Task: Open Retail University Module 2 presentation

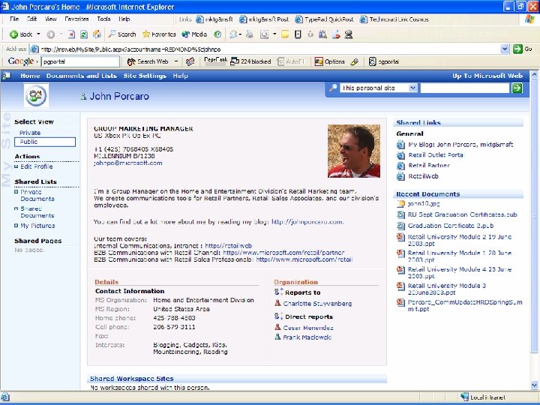Action: tap(460, 240)
